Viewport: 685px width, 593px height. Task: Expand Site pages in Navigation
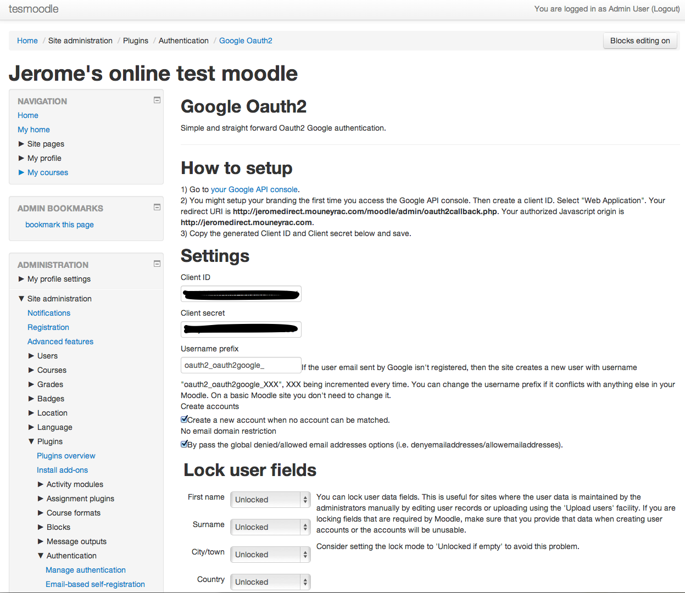pos(21,144)
